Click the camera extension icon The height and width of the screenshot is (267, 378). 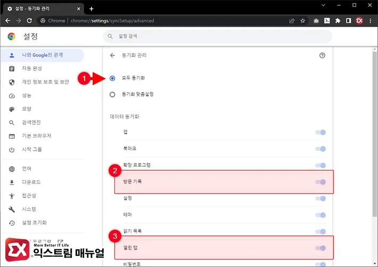click(316, 21)
